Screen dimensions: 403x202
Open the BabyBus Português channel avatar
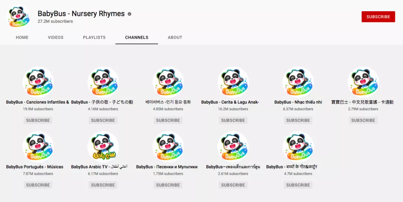click(x=38, y=146)
